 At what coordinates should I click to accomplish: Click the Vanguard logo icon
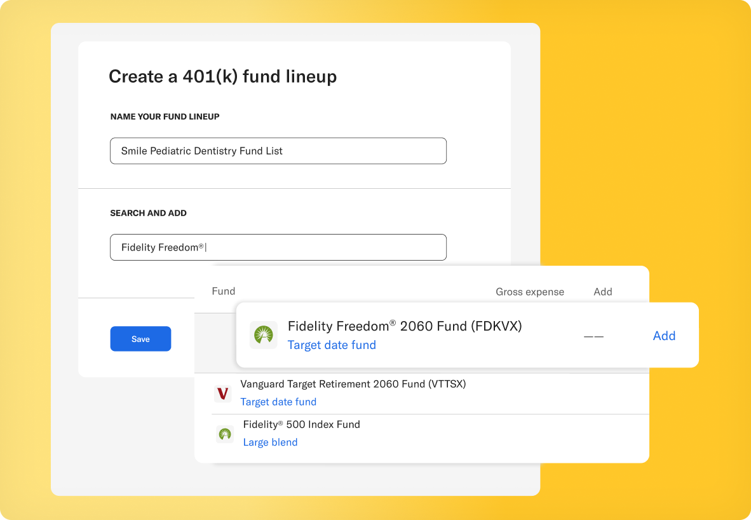223,393
